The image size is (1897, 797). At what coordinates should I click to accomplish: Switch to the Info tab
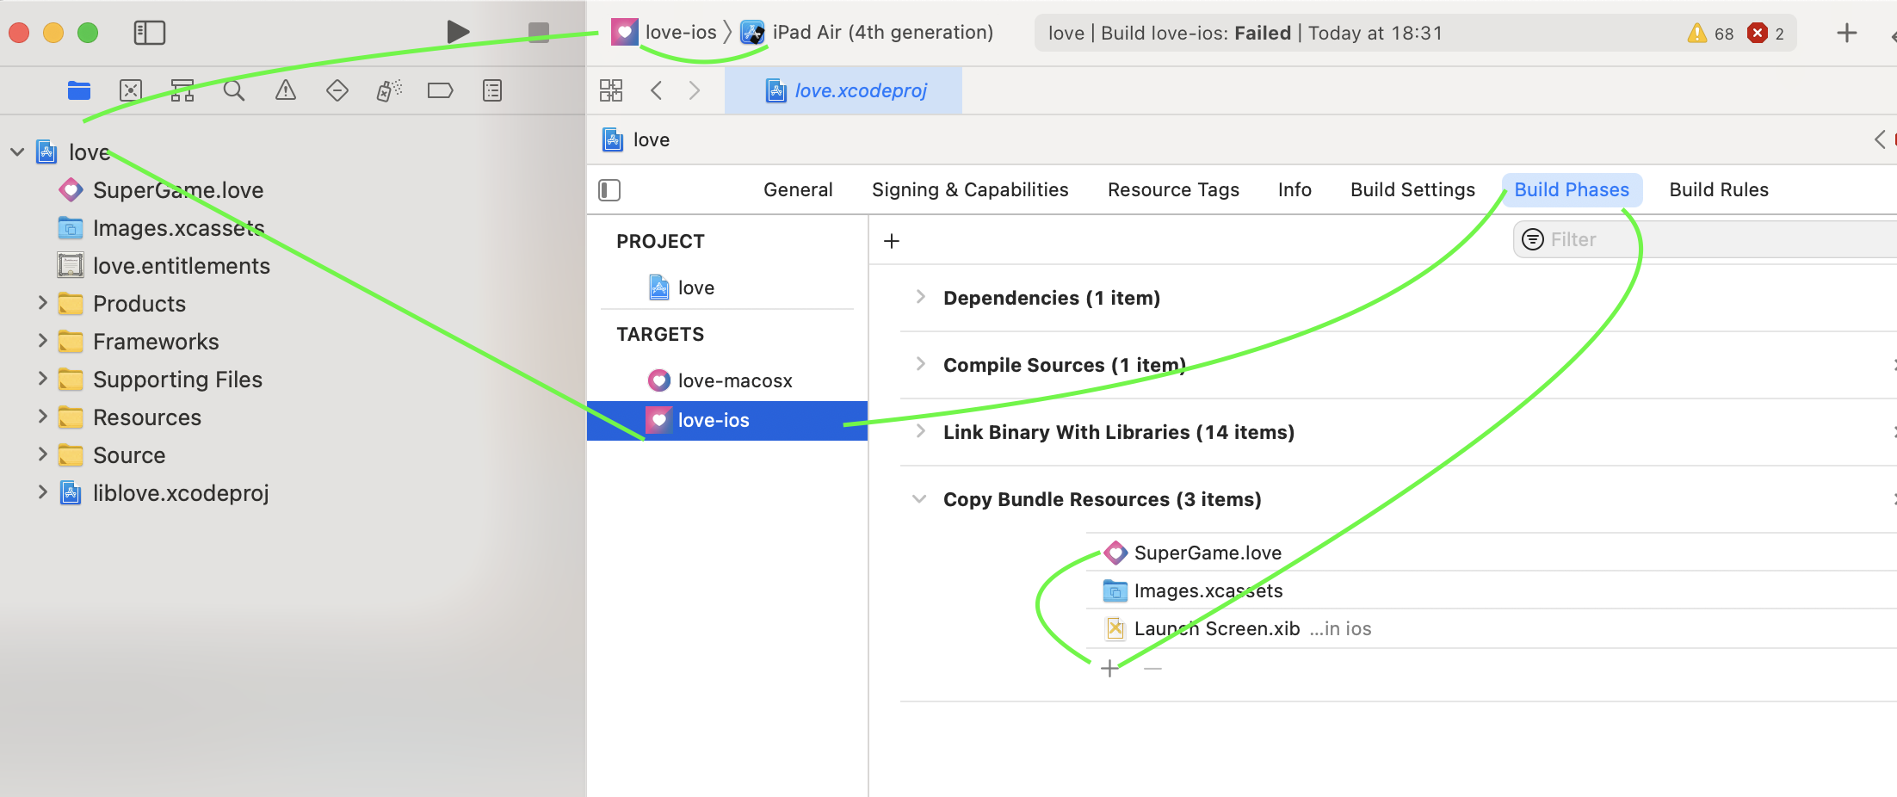[1295, 190]
